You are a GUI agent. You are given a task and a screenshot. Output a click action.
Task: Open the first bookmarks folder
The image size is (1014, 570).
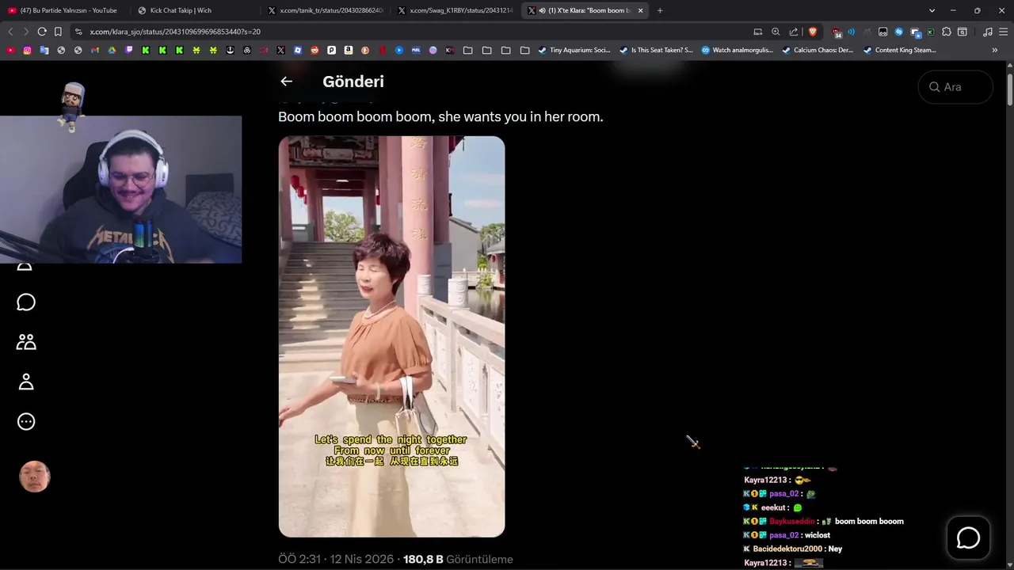click(467, 50)
